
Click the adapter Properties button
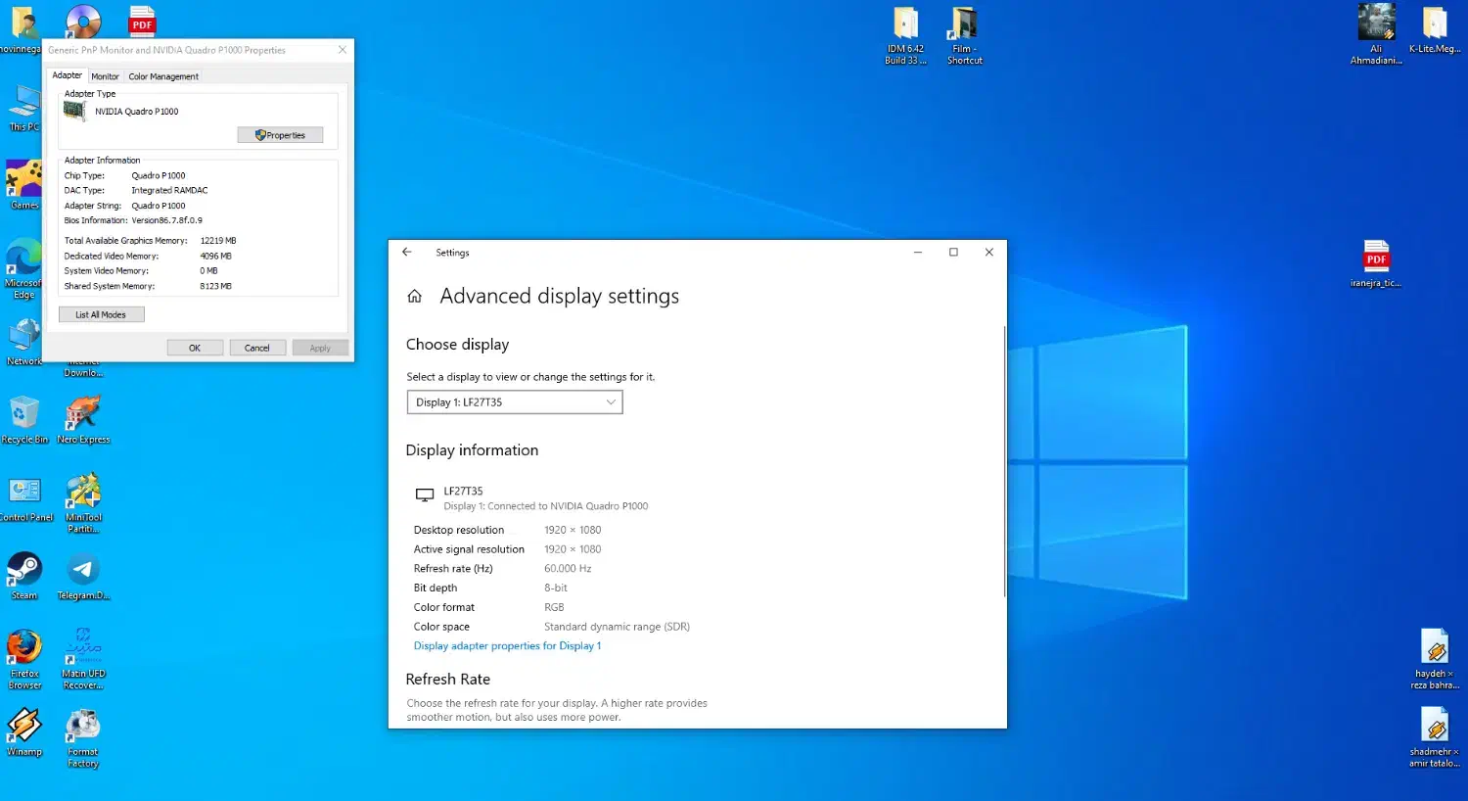pos(280,135)
